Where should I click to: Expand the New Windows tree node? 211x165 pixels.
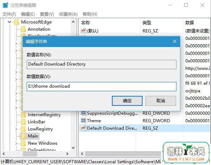click(16, 143)
